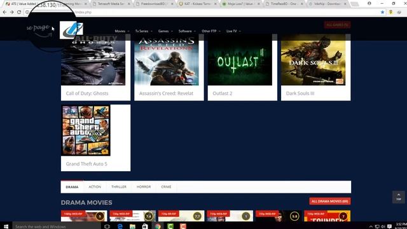Click the volume icon in system tray
Image resolution: width=407 pixels, height=229 pixels.
(383, 226)
